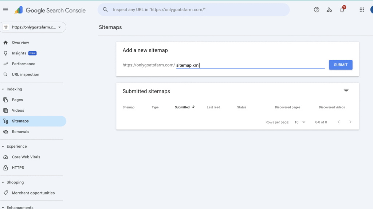This screenshot has width=373, height=209.
Task: Click the Removals hidden-eye icon
Action: tap(5, 132)
